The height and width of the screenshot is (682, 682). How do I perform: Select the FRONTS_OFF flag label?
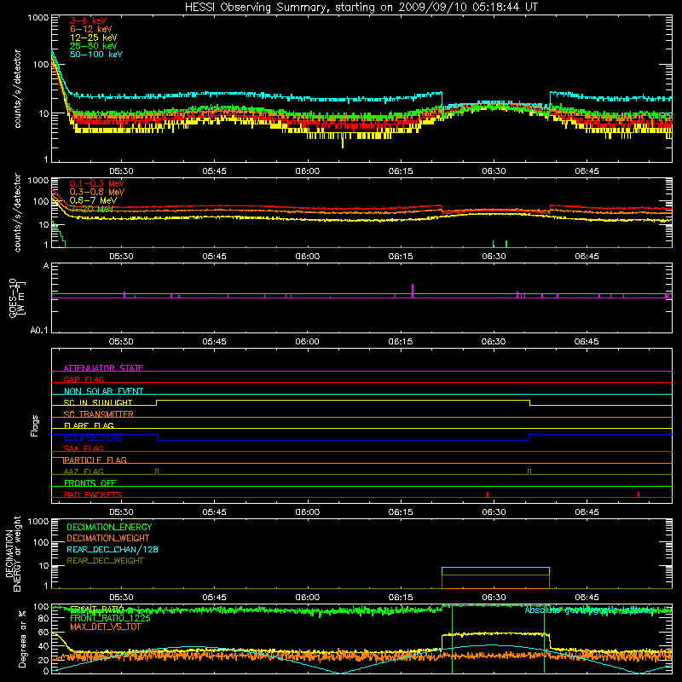click(90, 483)
